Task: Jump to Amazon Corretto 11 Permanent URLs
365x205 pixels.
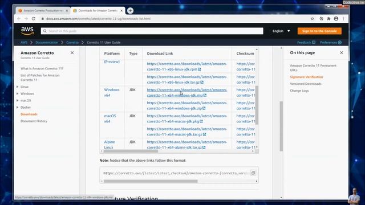Action: coord(313,68)
